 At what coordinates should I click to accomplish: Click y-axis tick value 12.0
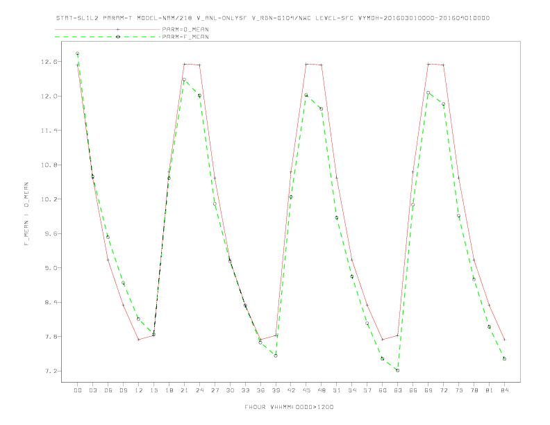tap(49, 96)
